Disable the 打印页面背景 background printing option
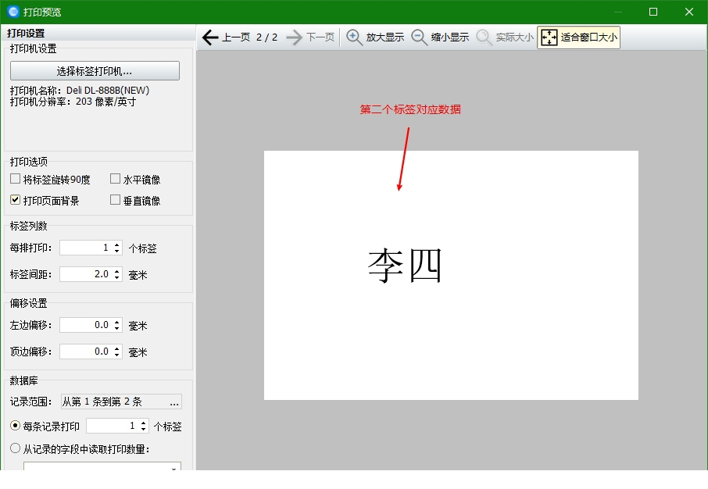This screenshot has width=708, height=489. click(x=13, y=199)
